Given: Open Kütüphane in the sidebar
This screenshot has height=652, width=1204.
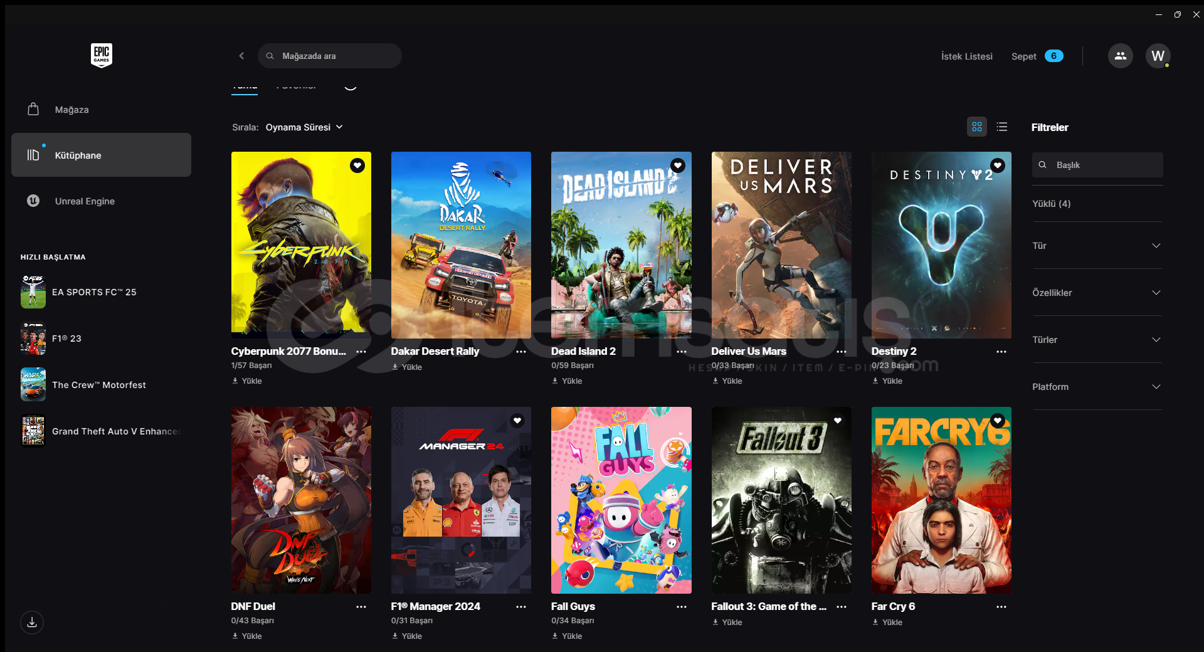Looking at the screenshot, I should 101,155.
